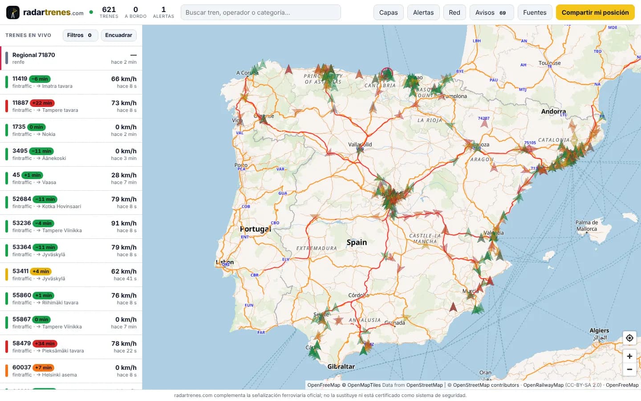641x401 pixels.
Task: Click the A Bordo counter
Action: (x=136, y=12)
